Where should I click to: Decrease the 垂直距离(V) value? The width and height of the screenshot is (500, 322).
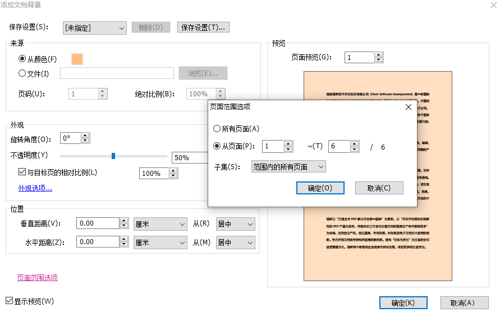click(124, 226)
